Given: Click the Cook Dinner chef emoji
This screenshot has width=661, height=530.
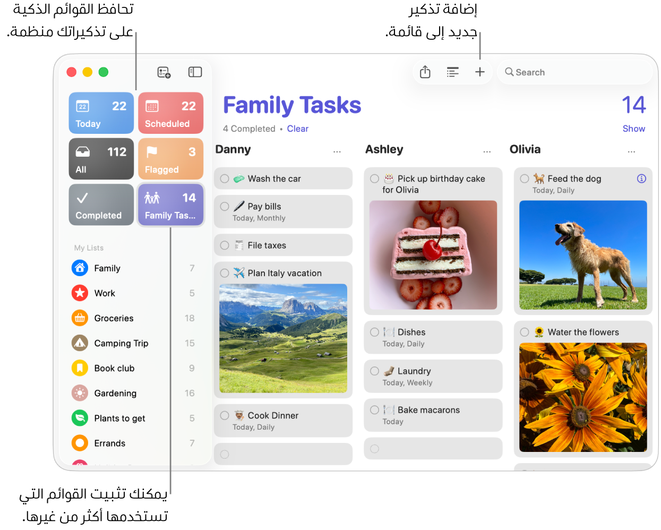Looking at the screenshot, I should pyautogui.click(x=239, y=415).
